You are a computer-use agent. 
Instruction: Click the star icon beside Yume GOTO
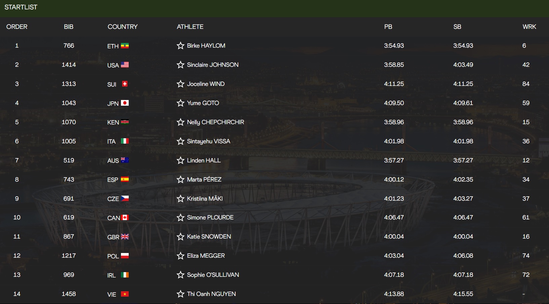tap(180, 103)
